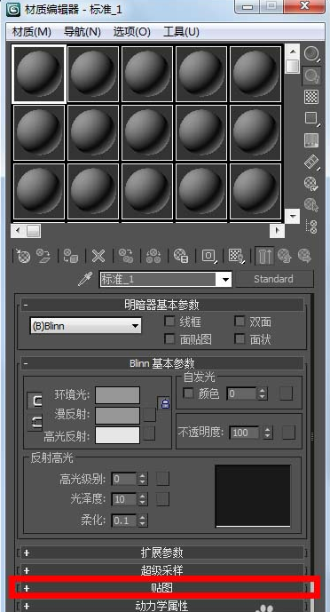Enable the 线框 checkbox
This screenshot has width=330, height=612.
point(169,322)
